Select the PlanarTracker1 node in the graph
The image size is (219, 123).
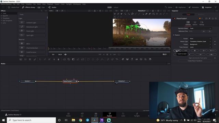(x=70, y=81)
